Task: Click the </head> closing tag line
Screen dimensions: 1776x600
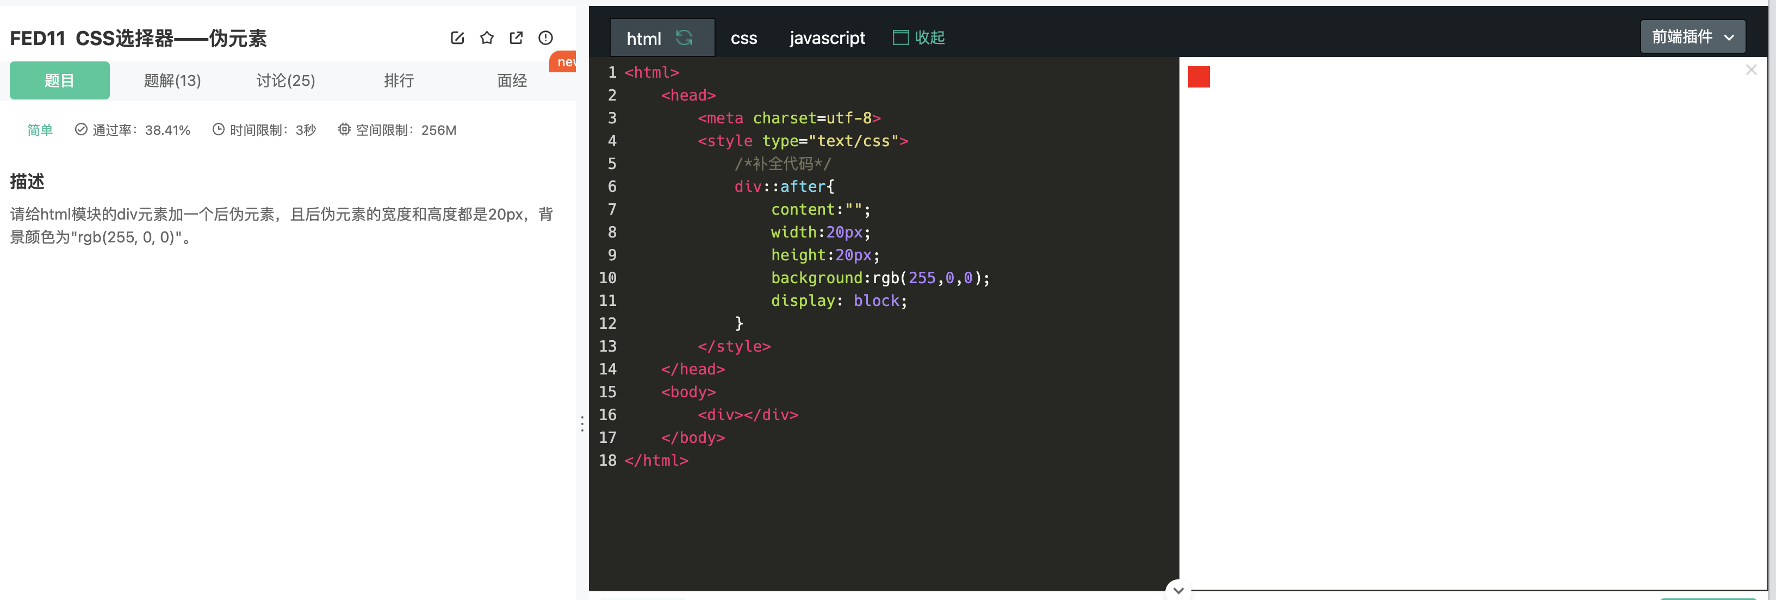Action: (x=692, y=369)
